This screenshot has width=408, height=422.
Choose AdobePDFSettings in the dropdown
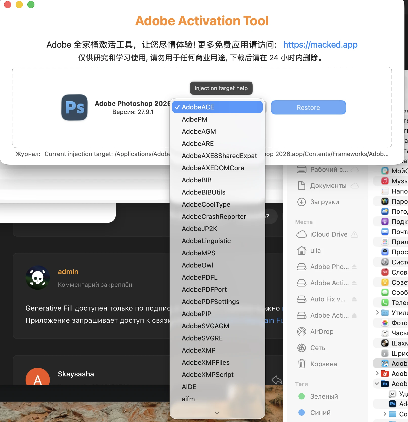click(217, 302)
